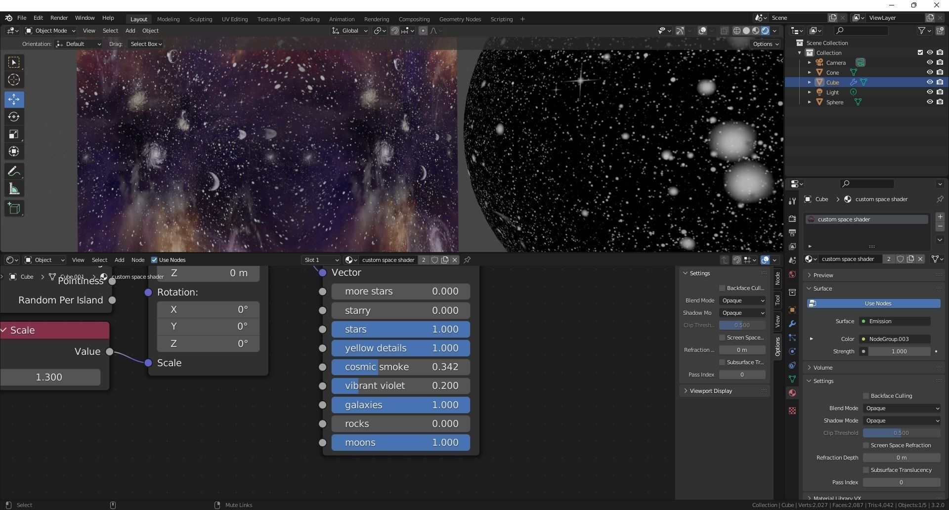The width and height of the screenshot is (949, 510).
Task: Switch to the Shading workspace tab
Action: click(309, 19)
